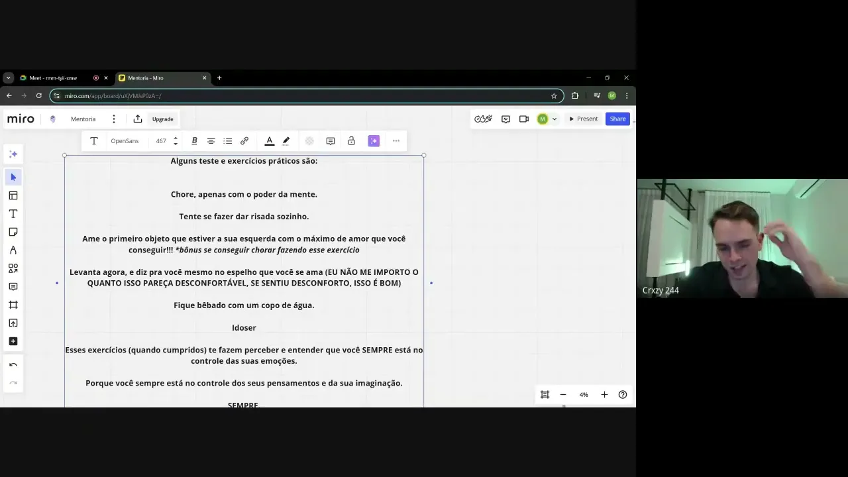Open the templates tool in the sidebar
The image size is (848, 477).
click(13, 195)
